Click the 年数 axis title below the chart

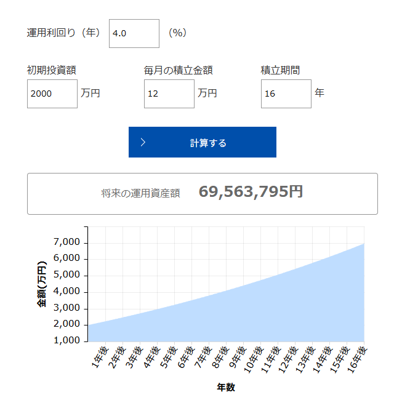[226, 388]
